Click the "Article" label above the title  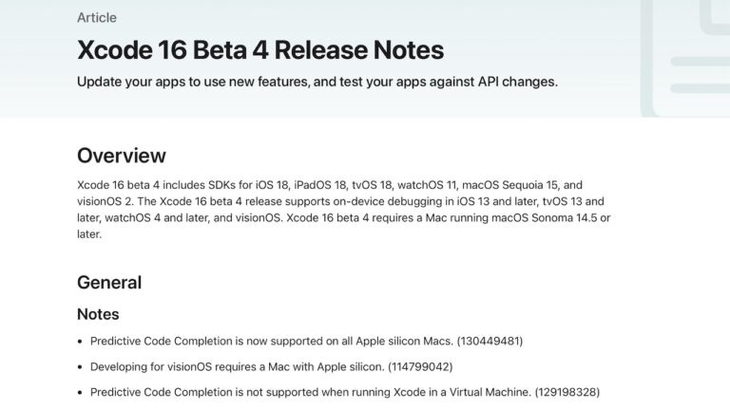(x=97, y=17)
